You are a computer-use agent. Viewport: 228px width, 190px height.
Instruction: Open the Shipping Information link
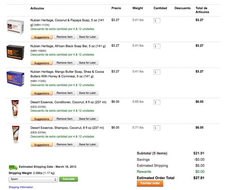pos(21,187)
